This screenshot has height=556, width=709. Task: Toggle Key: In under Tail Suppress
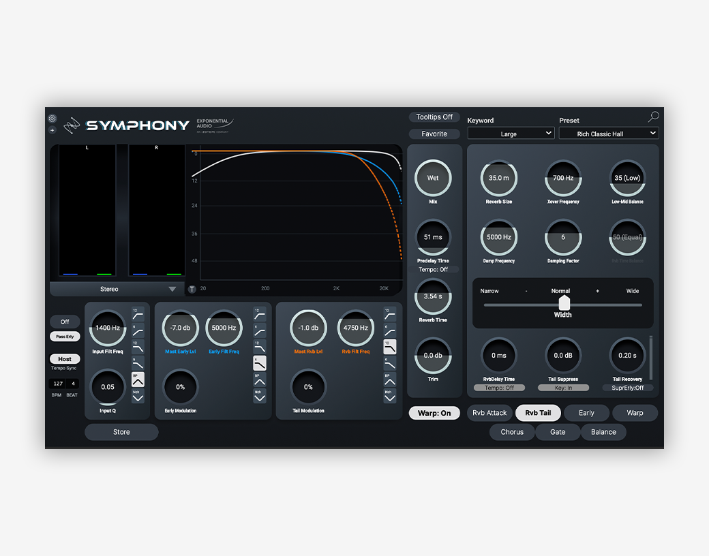[563, 388]
